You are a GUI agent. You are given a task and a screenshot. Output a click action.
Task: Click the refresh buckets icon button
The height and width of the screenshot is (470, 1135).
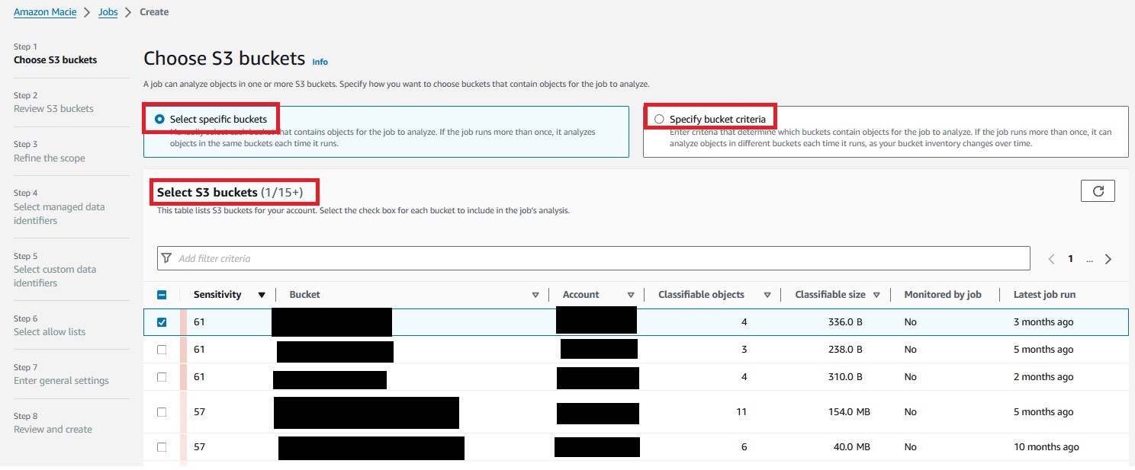tap(1098, 191)
